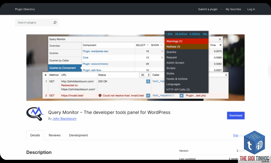
Task: Click Log in
Action: (x=251, y=9)
